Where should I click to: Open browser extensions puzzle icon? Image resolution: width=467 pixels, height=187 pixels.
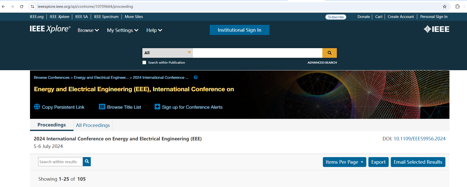coord(458,7)
